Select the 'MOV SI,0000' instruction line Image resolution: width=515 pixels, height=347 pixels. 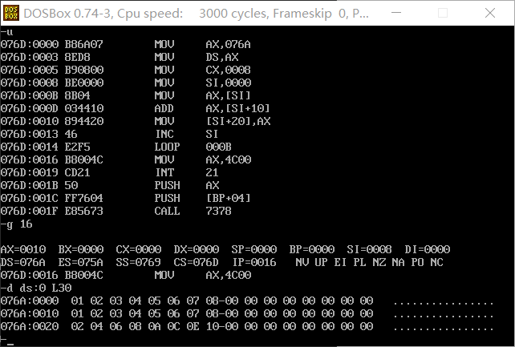[126, 83]
